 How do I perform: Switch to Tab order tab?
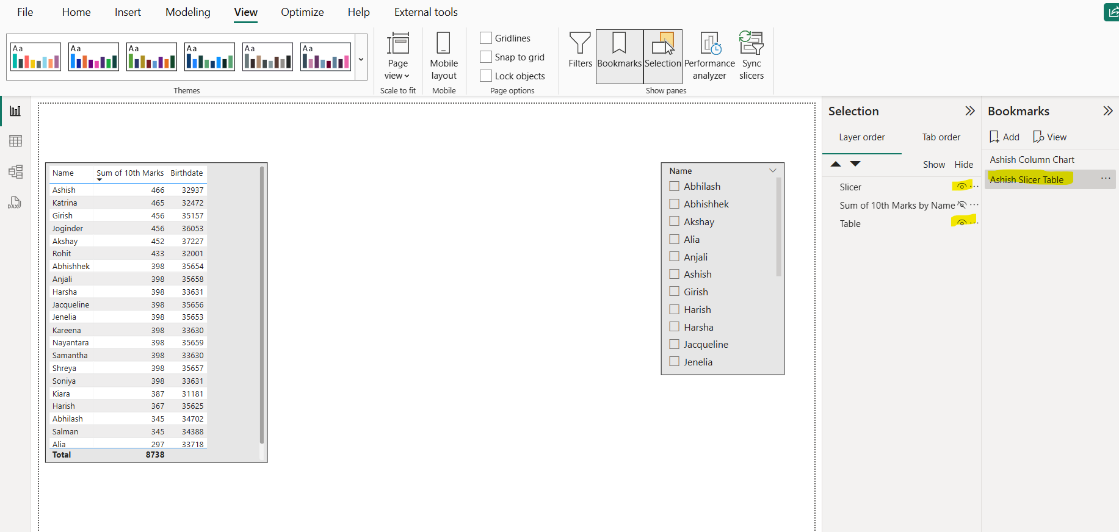(941, 137)
